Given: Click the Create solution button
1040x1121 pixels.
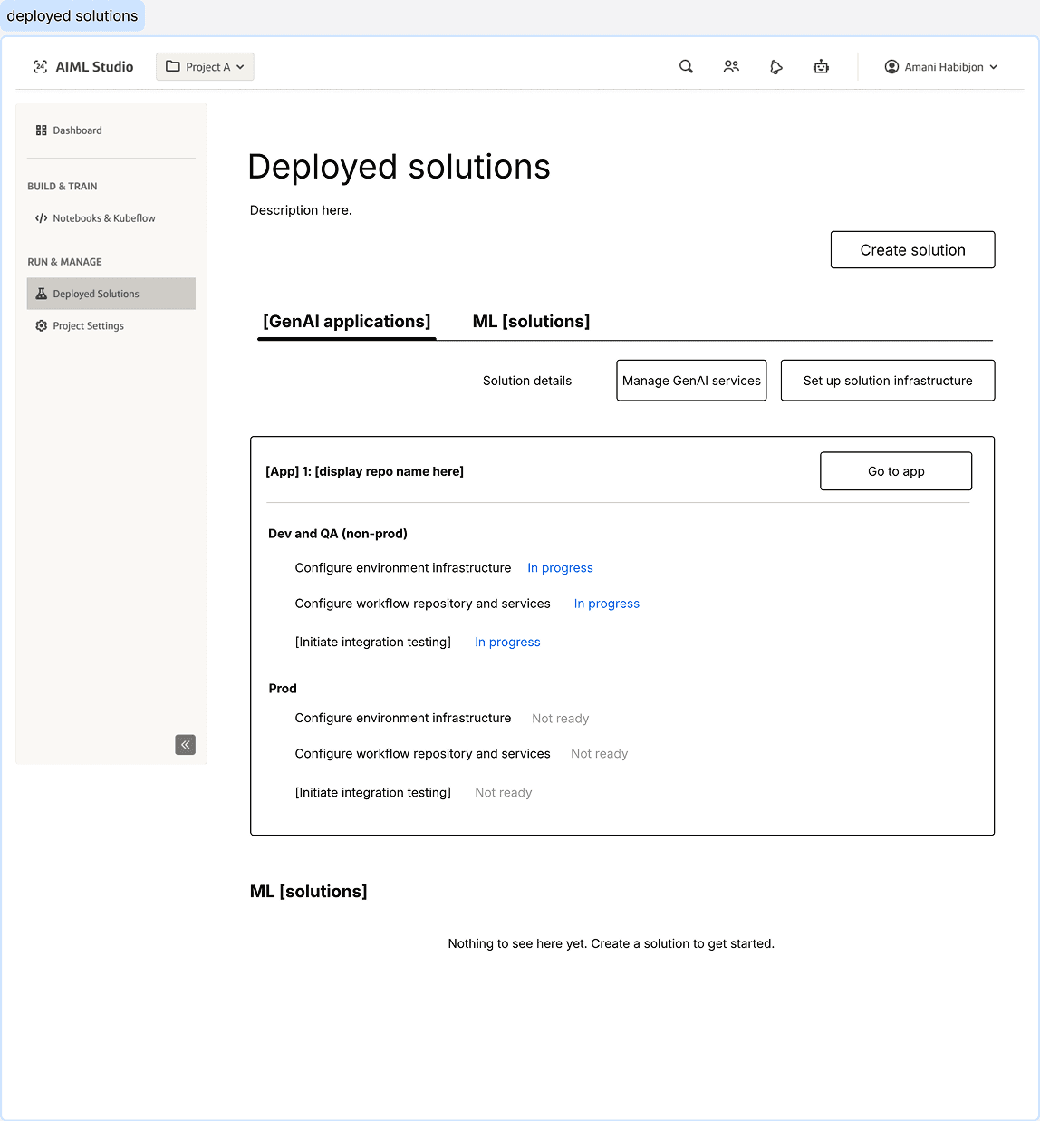Looking at the screenshot, I should click(x=912, y=250).
